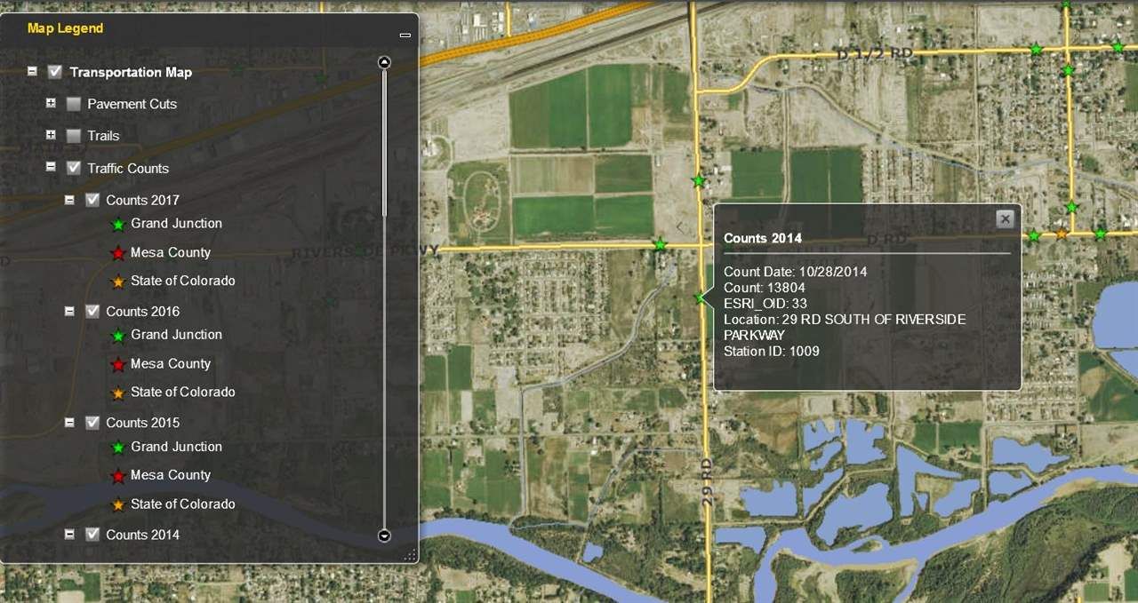
Task: Minimize the Map Legend panel
Action: pos(405,35)
